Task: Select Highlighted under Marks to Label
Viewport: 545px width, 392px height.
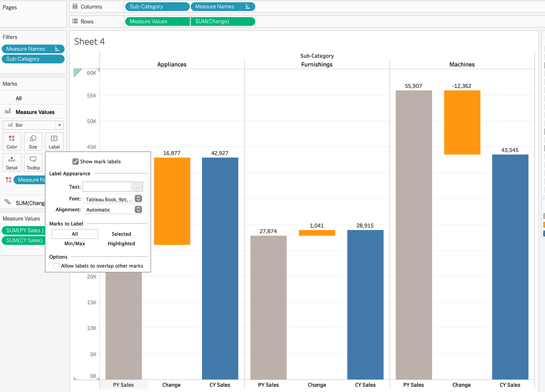Action: (x=121, y=243)
